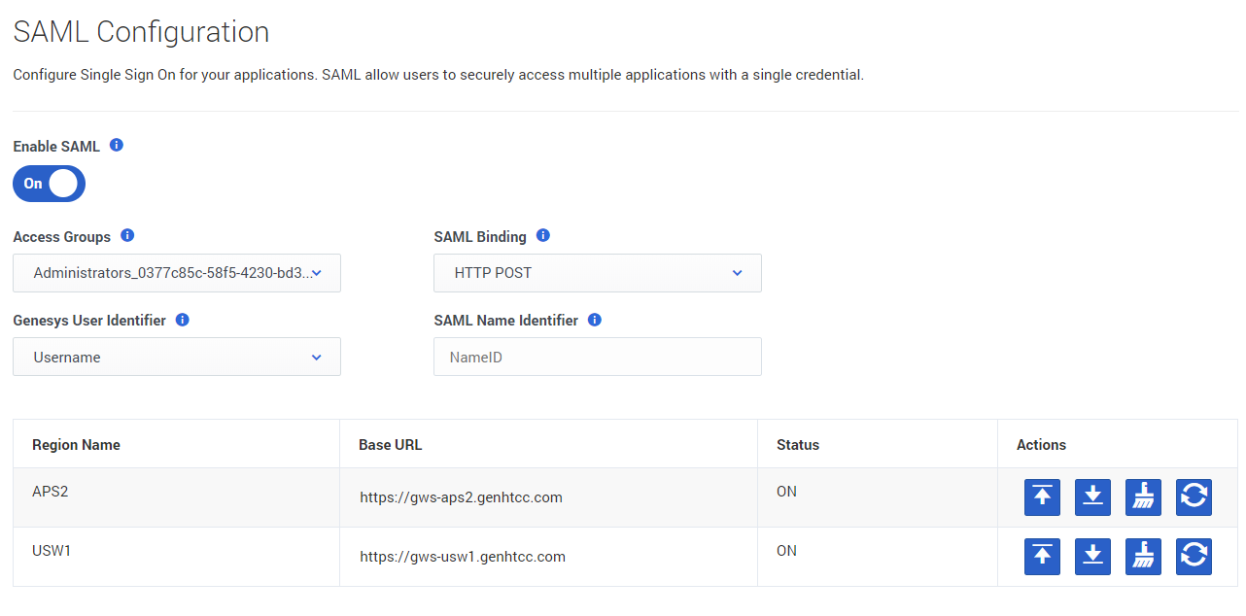Open the Access Groups dropdown
This screenshot has height=616, width=1246.
[177, 273]
